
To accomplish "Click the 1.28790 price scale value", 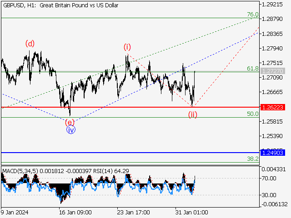I will (272, 19).
